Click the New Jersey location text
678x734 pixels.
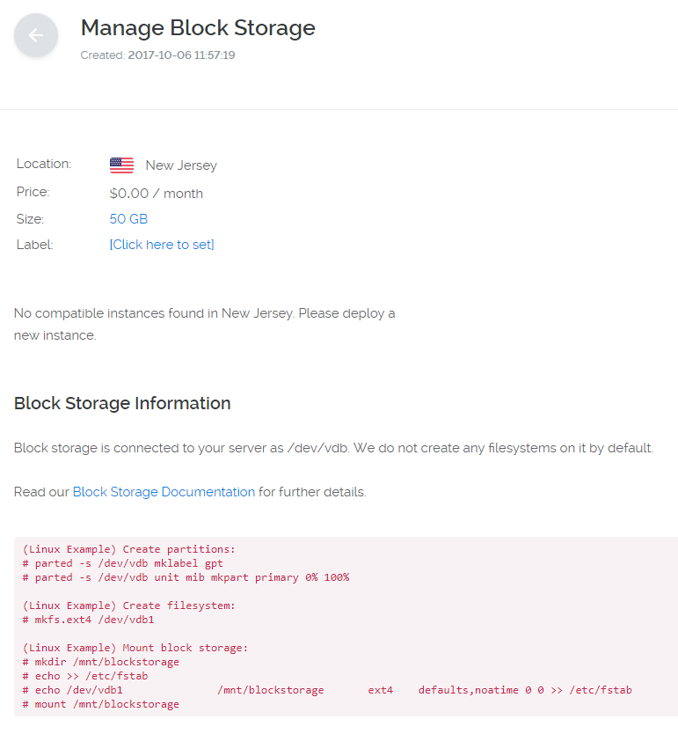click(181, 165)
